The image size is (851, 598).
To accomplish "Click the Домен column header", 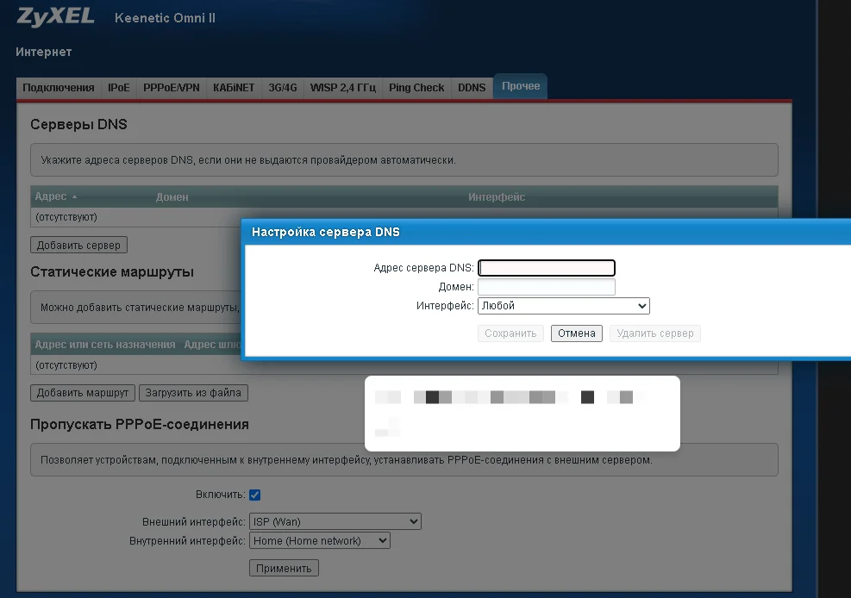I will [172, 197].
